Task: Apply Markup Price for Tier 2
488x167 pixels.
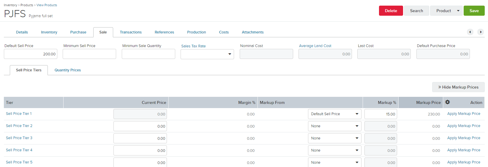Action: pos(464,126)
